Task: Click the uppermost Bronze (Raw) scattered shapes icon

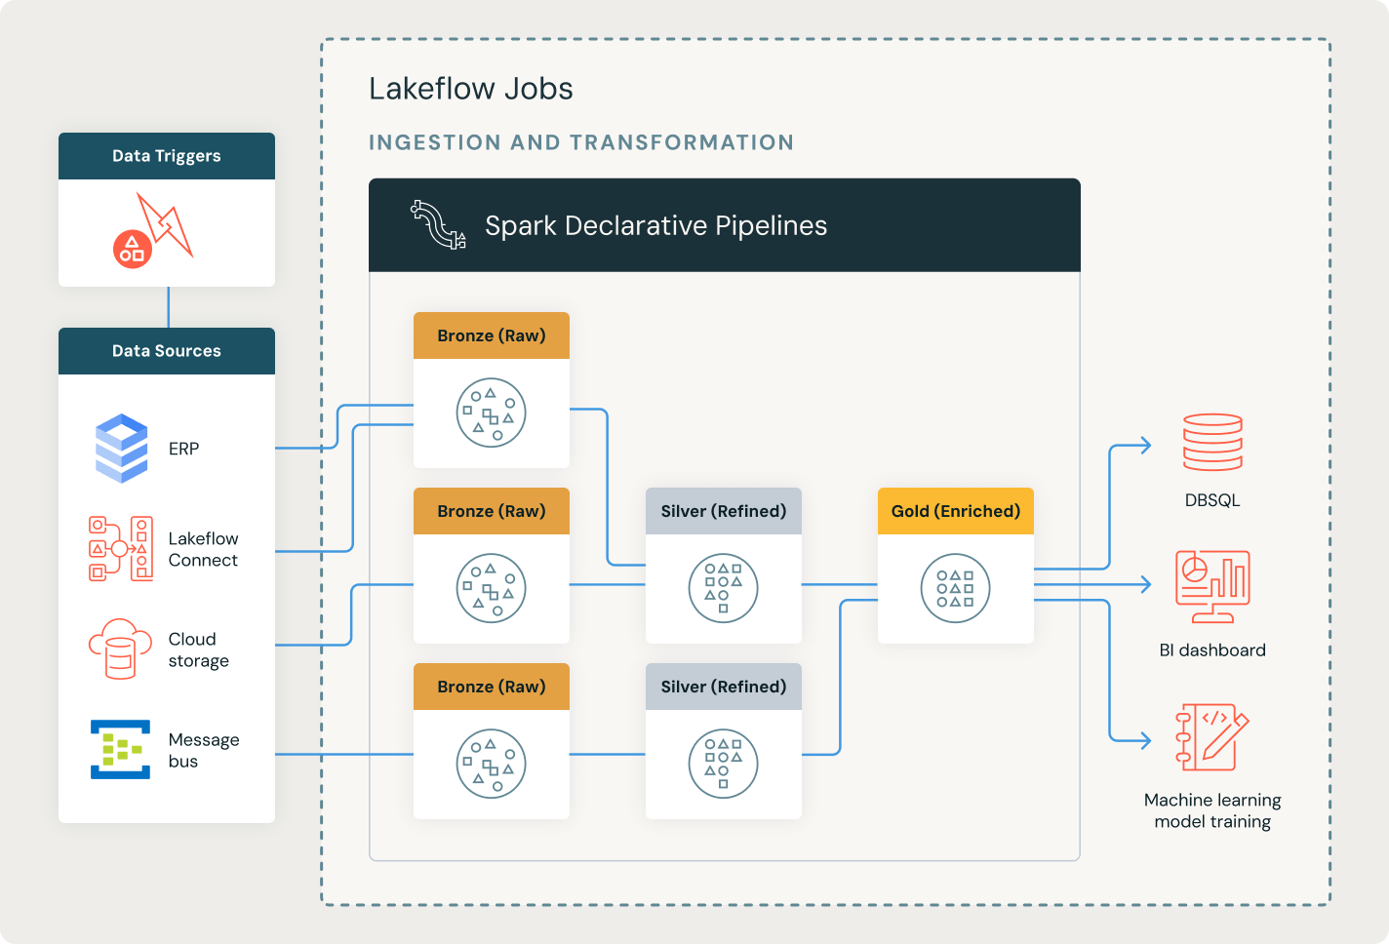Action: (x=492, y=413)
